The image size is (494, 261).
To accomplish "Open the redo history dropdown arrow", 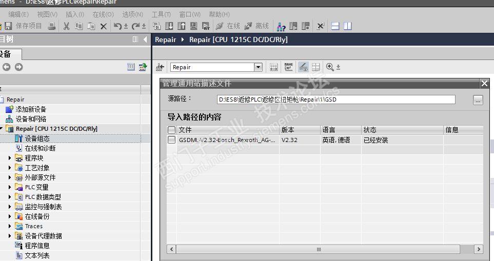I will [144, 27].
